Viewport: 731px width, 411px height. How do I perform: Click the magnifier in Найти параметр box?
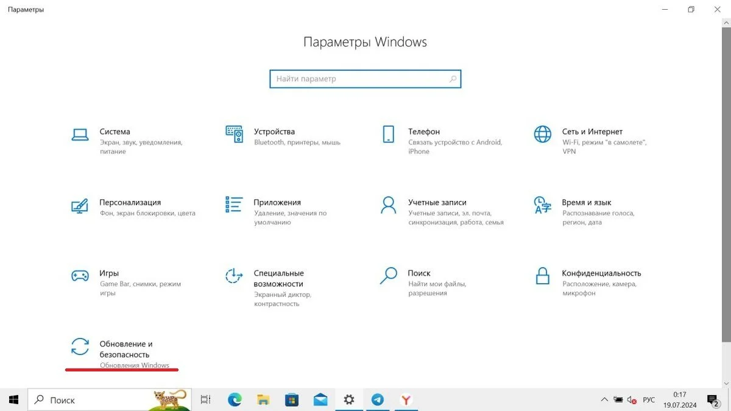(x=453, y=79)
